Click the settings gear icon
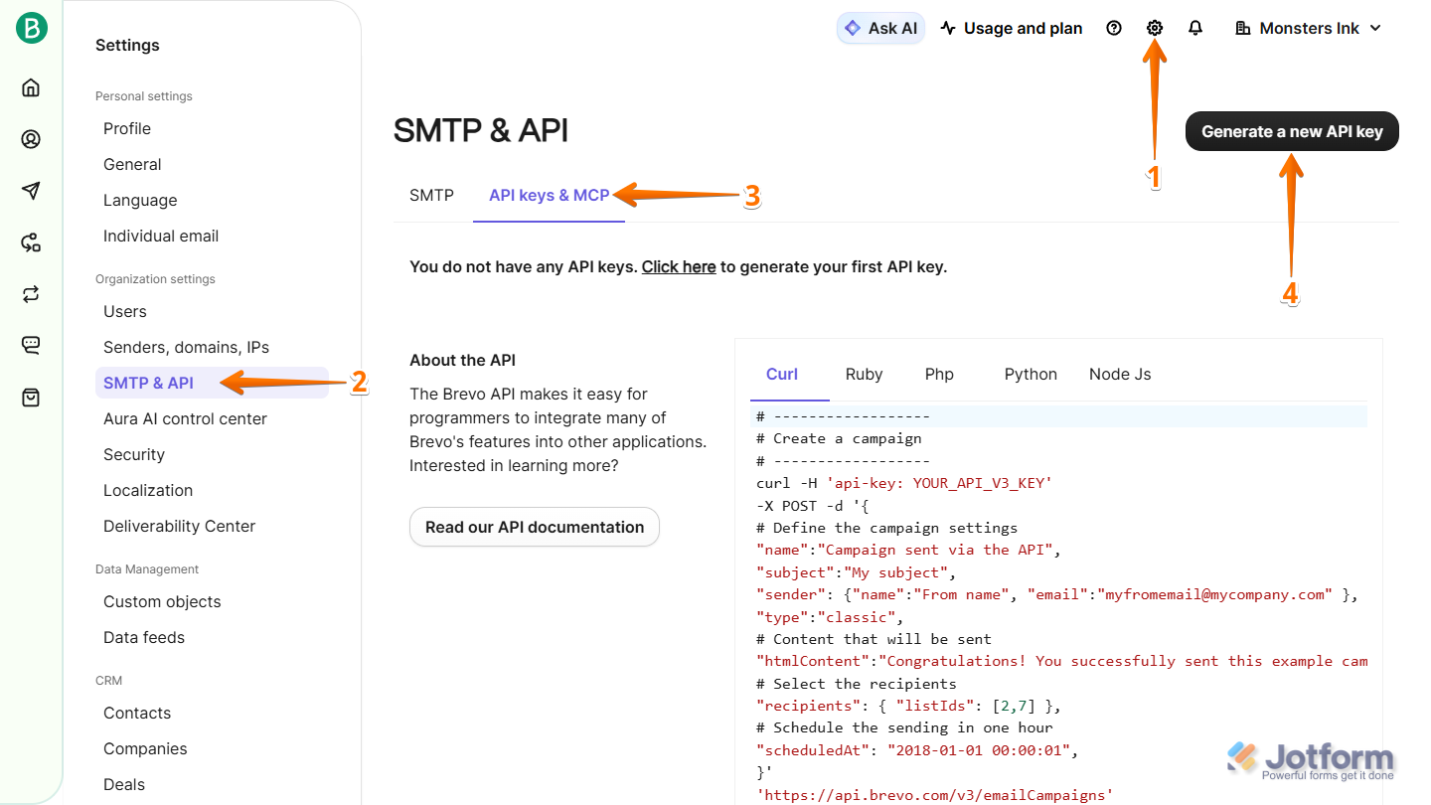 click(1154, 28)
